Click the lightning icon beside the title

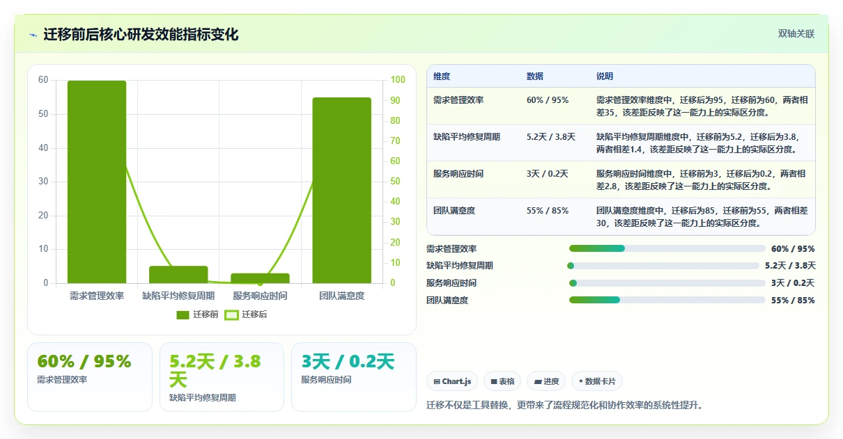coord(33,35)
